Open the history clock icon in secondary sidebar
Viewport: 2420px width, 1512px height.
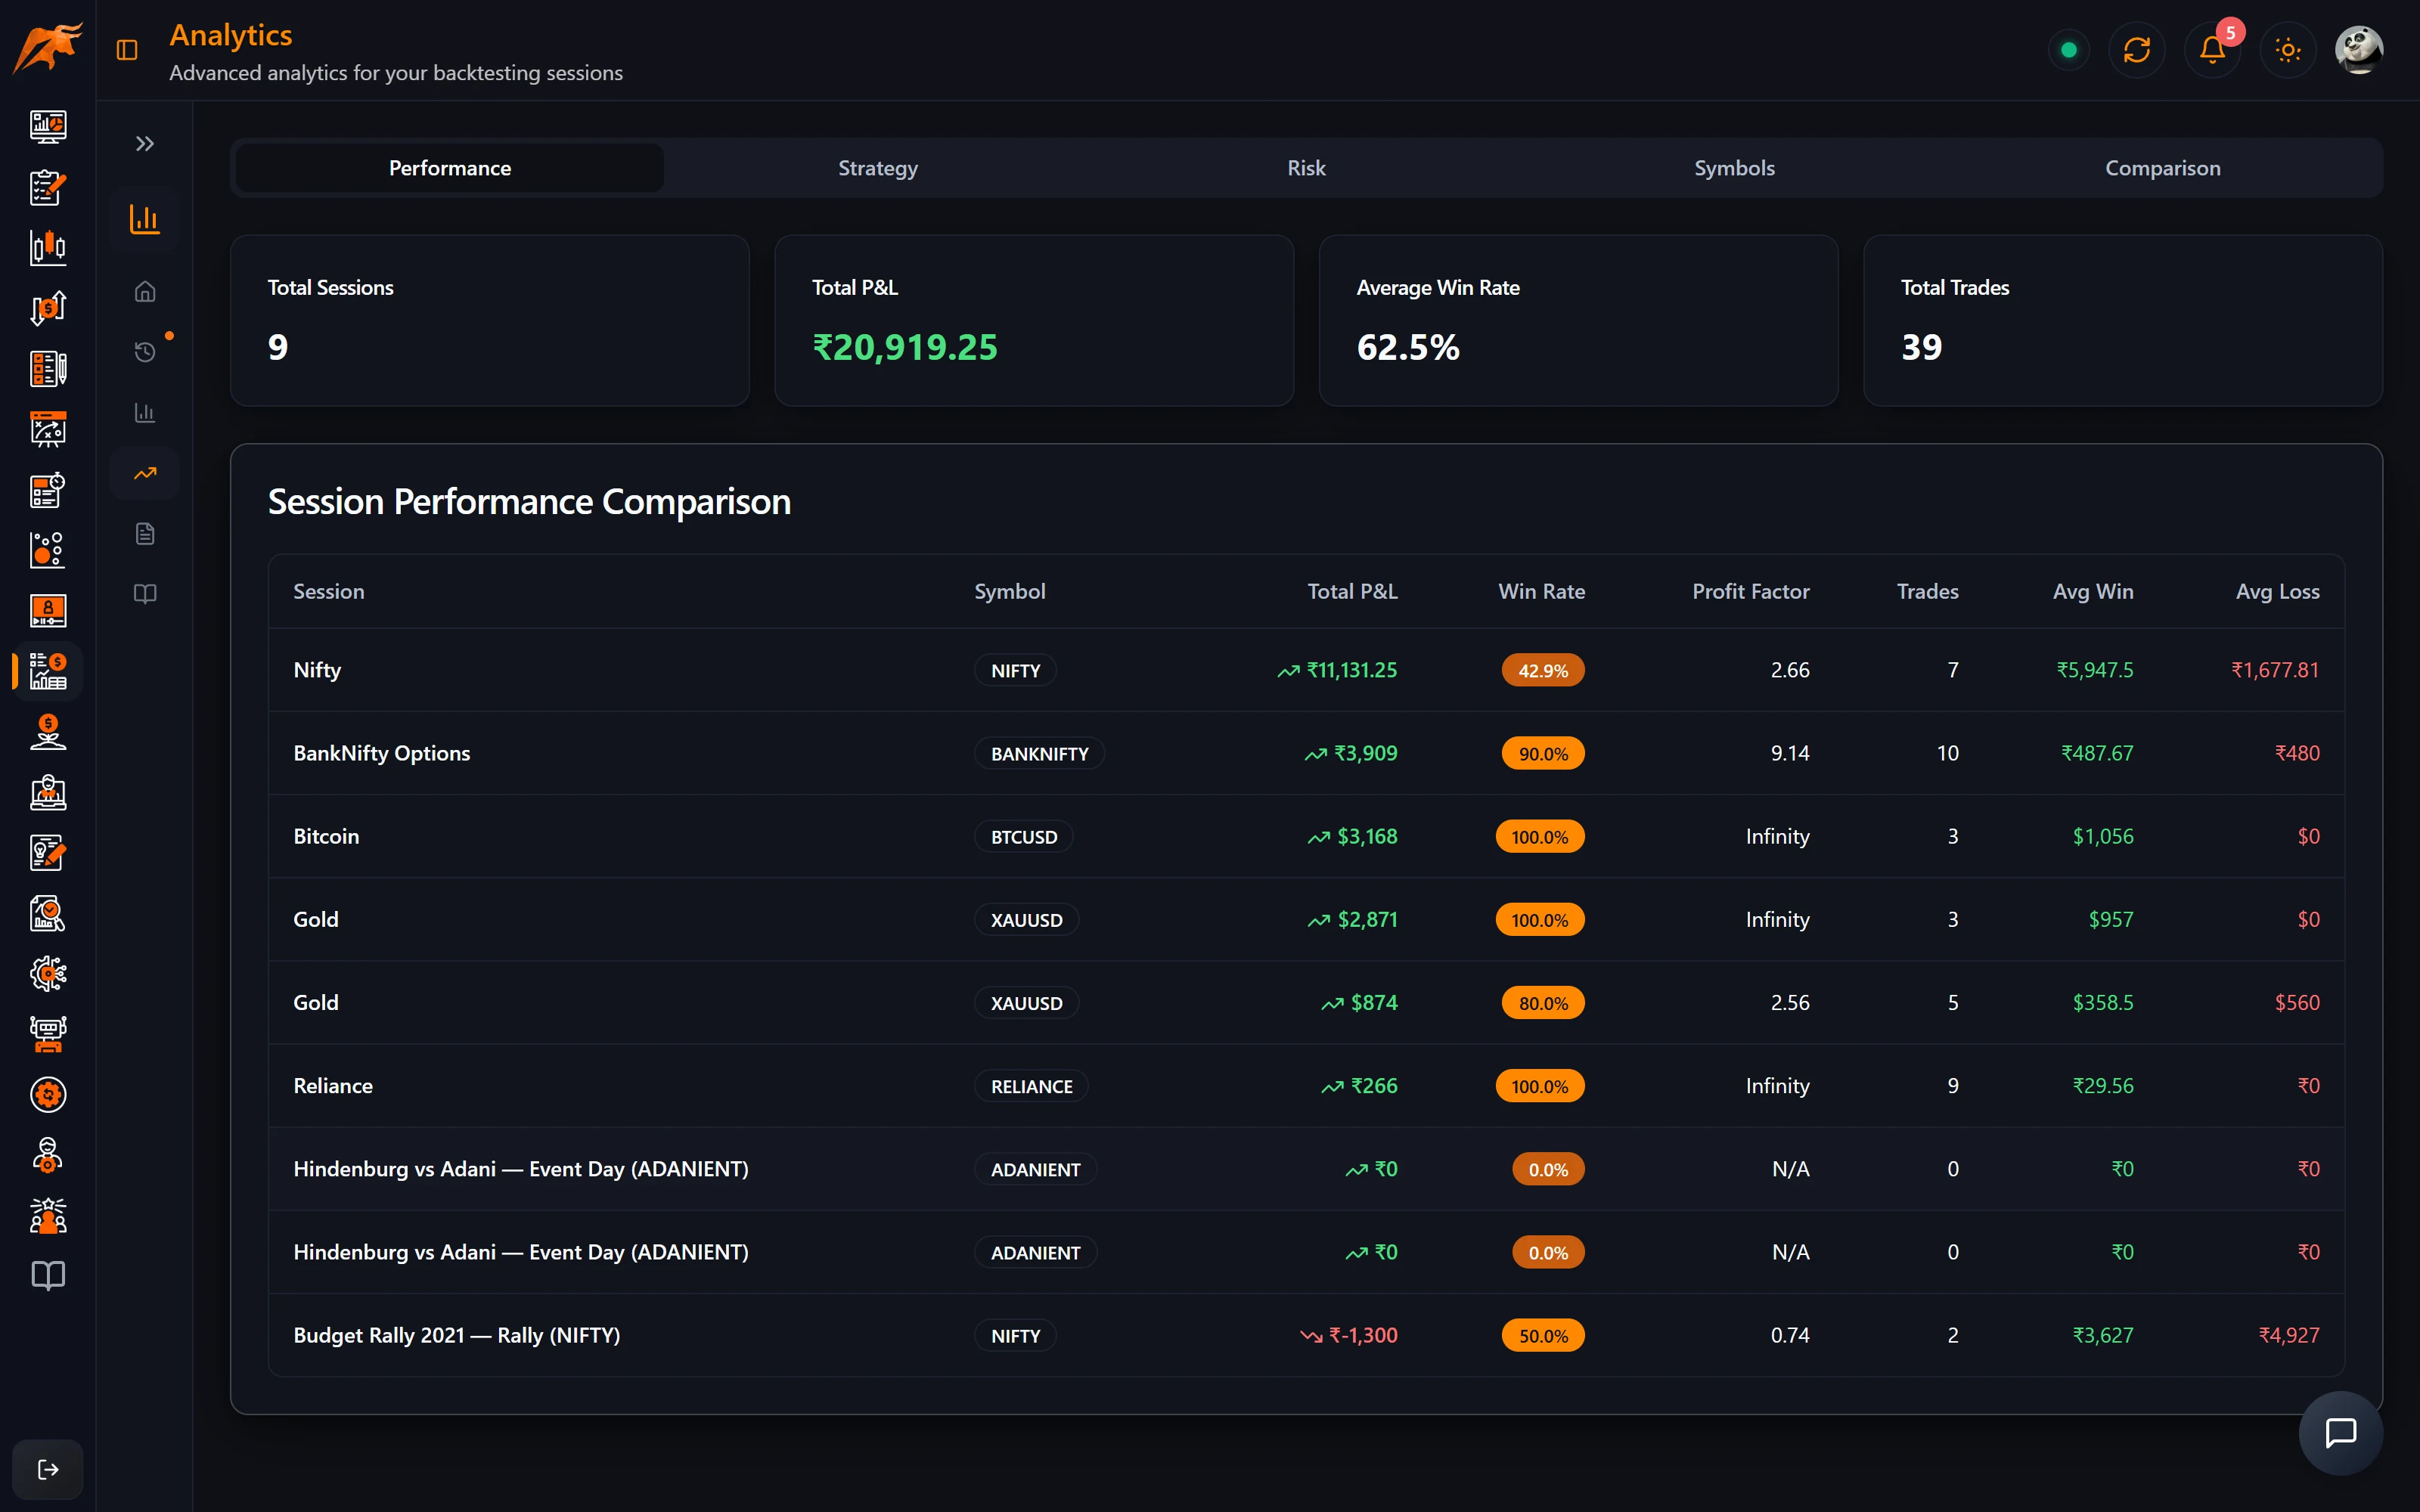(x=145, y=351)
